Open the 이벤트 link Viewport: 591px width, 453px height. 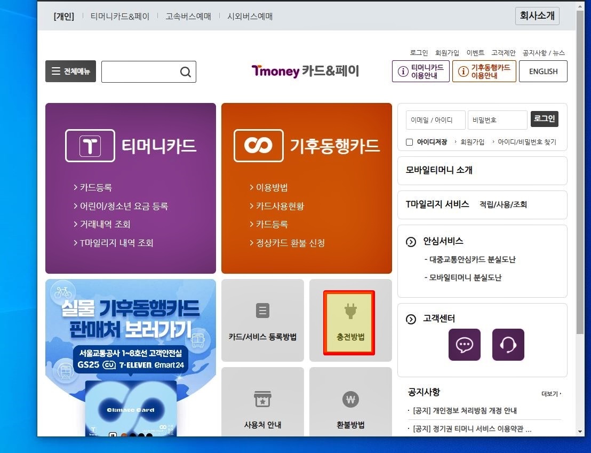[475, 53]
